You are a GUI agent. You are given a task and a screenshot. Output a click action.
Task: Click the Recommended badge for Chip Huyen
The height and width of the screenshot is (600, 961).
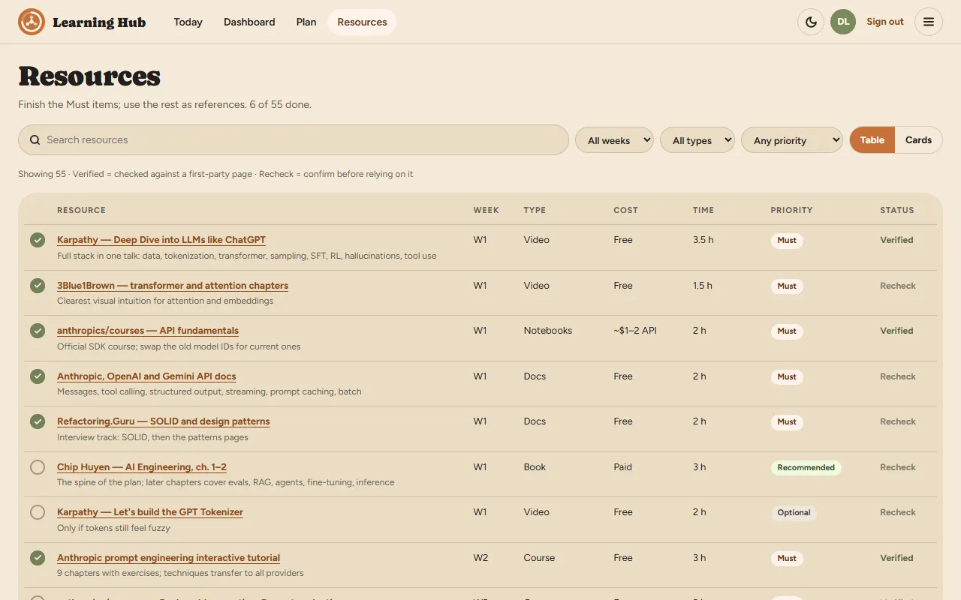click(806, 467)
